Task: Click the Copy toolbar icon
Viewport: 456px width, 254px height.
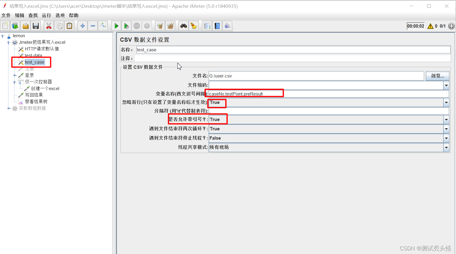Action: tap(59, 26)
